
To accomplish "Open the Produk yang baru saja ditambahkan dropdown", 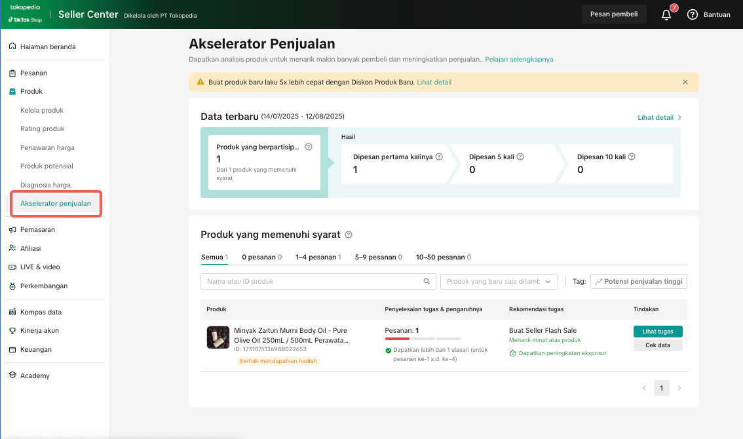I will [499, 281].
